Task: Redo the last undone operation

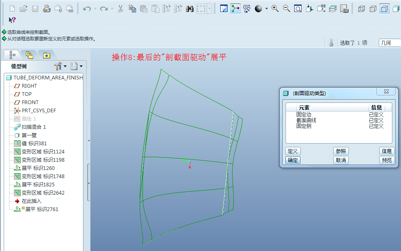Action: pyautogui.click(x=104, y=9)
